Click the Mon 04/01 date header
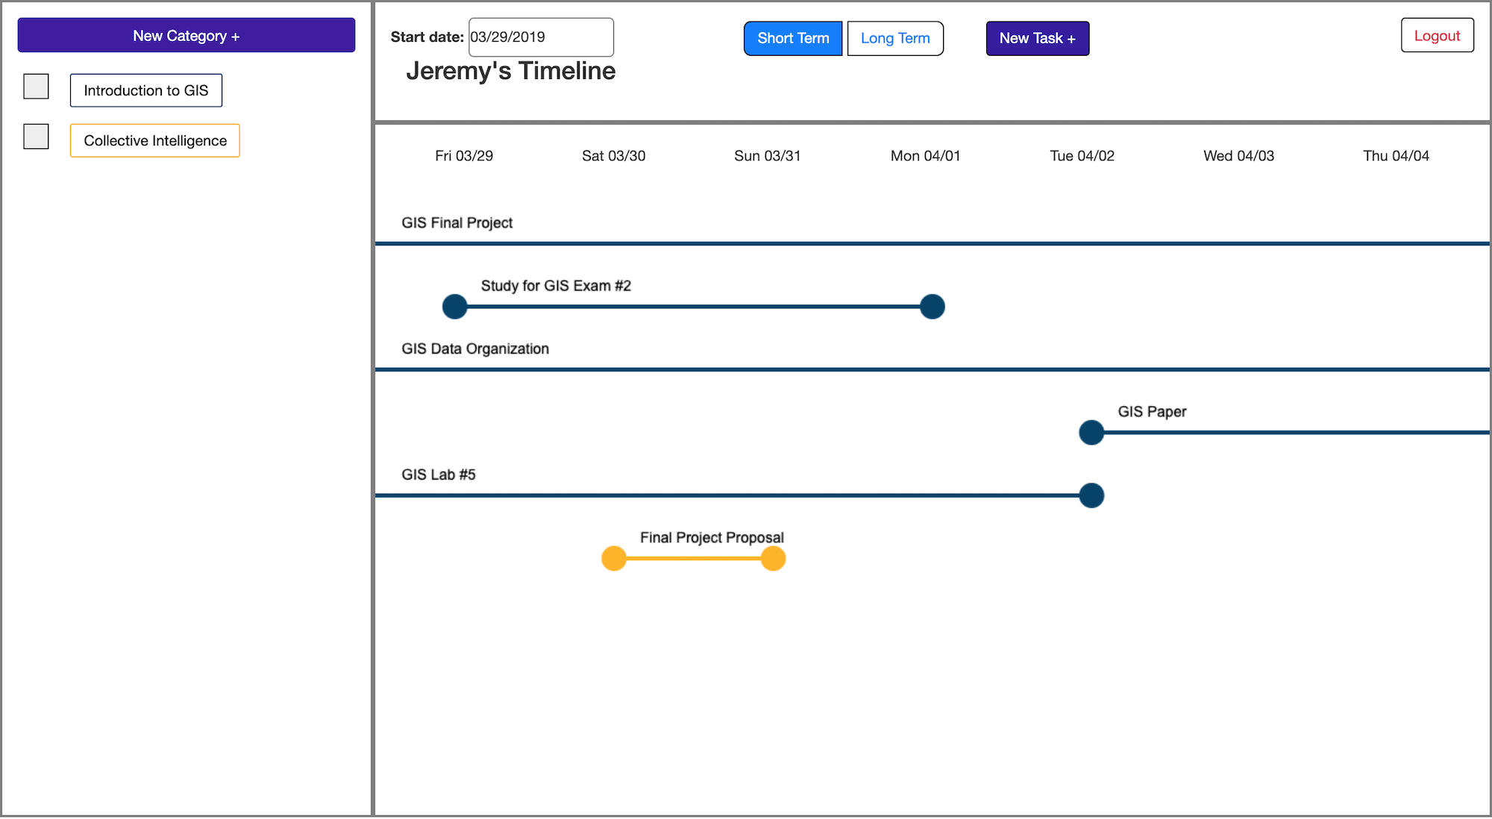Screen dimensions: 1492x819 [925, 156]
